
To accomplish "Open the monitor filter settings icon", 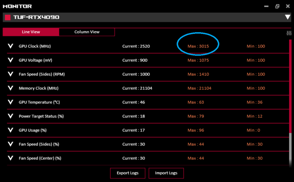I will click(x=289, y=33).
